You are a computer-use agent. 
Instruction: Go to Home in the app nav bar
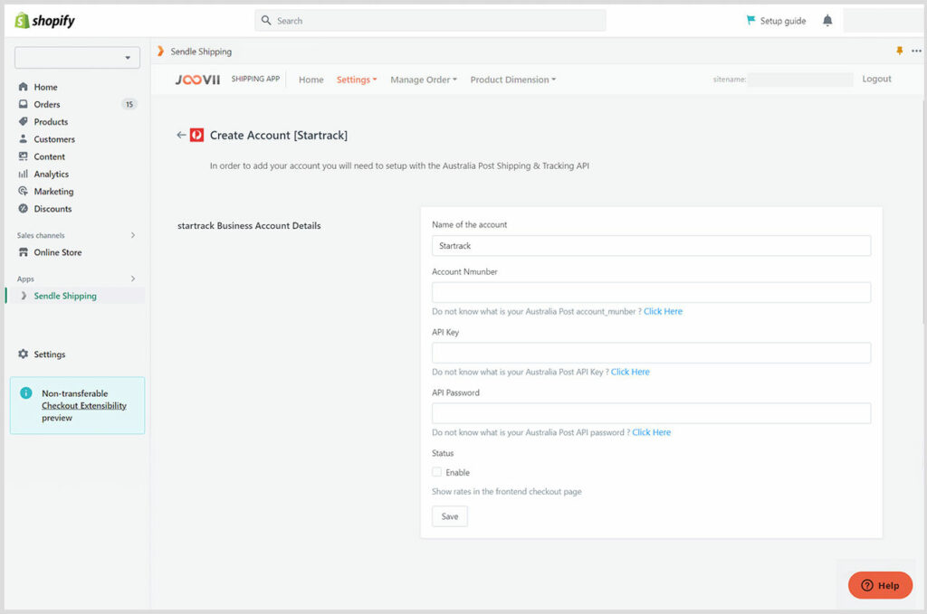[x=311, y=80]
